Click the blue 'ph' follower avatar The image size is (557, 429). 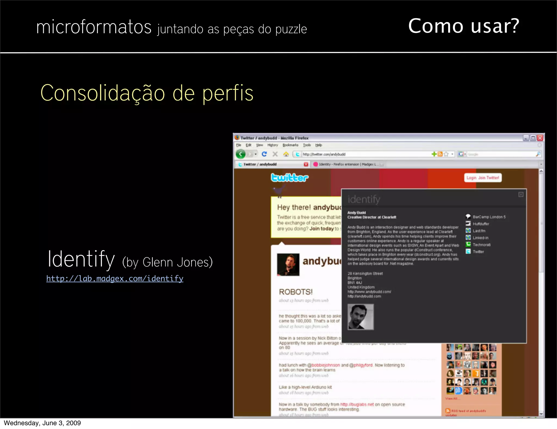click(x=459, y=391)
